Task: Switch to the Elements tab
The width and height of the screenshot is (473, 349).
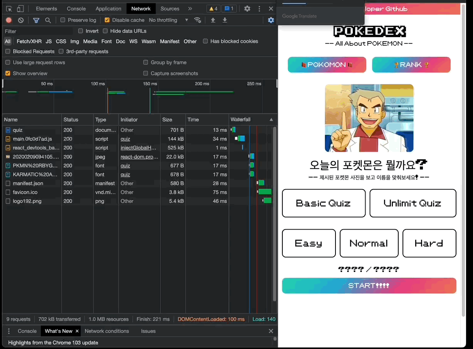Action: click(x=47, y=8)
